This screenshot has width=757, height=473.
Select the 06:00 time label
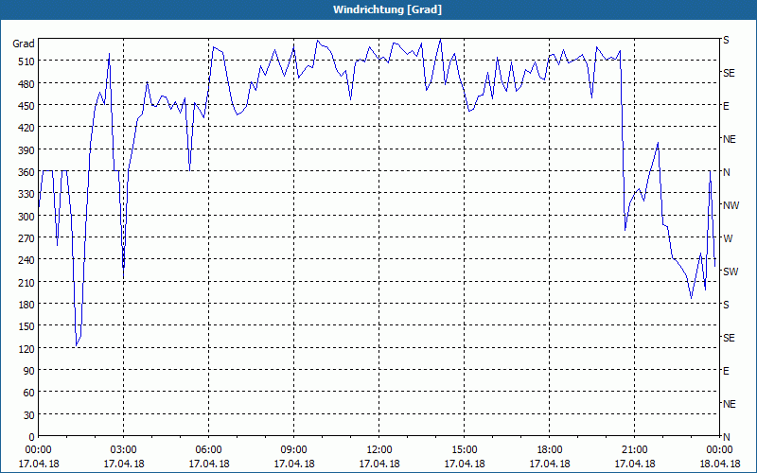[x=208, y=450]
